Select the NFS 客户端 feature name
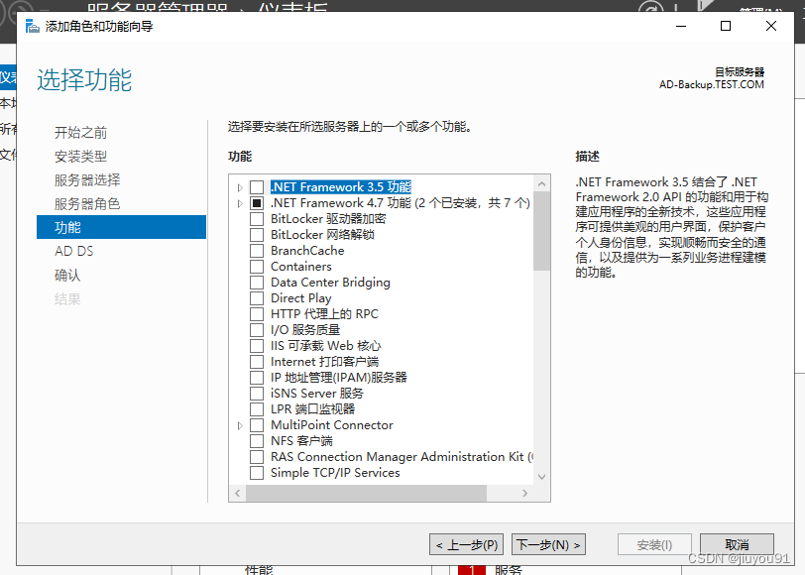Viewport: 805px width, 575px height. click(301, 441)
